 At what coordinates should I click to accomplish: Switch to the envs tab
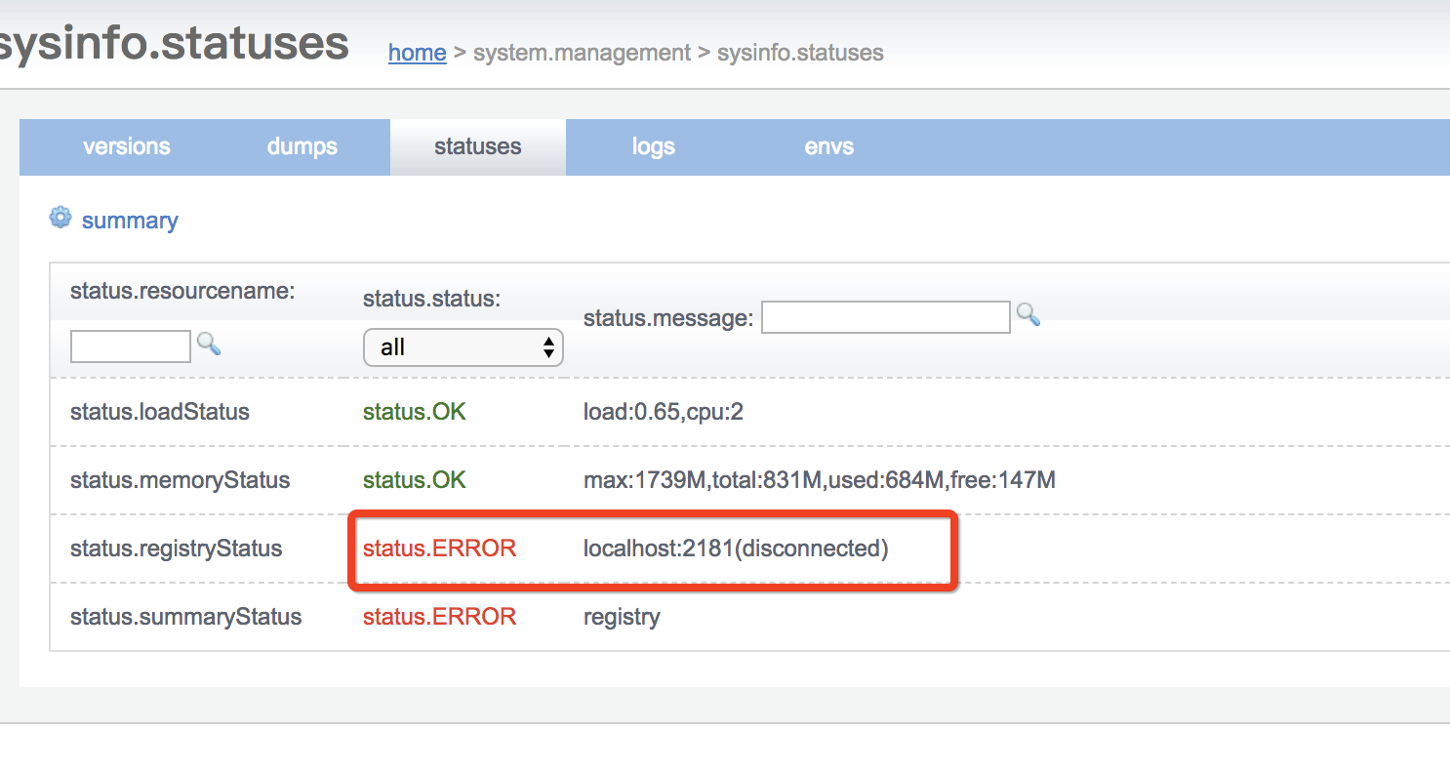click(x=828, y=146)
